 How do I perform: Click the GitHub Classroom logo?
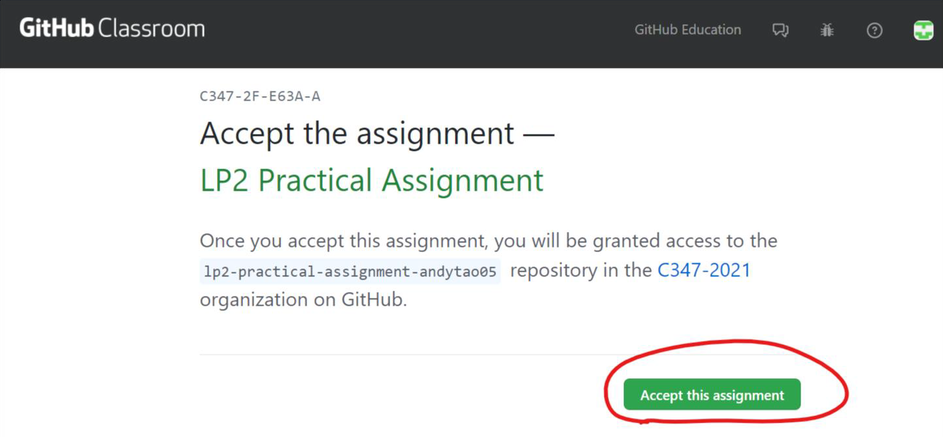(x=112, y=29)
